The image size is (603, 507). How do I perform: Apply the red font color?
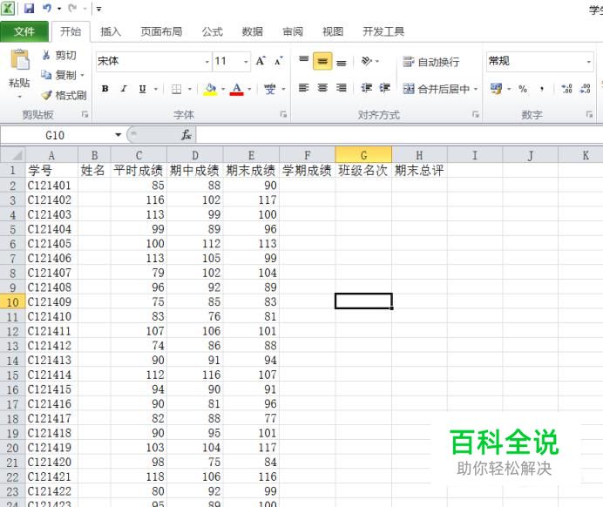point(237,89)
